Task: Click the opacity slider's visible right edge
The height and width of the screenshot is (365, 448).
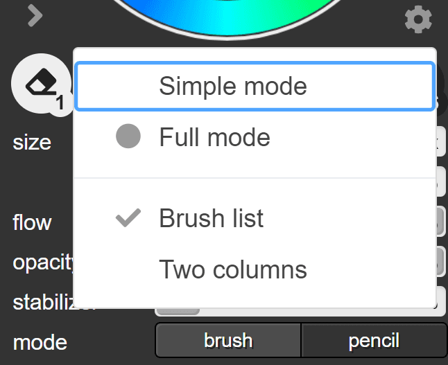Action: tap(440, 262)
